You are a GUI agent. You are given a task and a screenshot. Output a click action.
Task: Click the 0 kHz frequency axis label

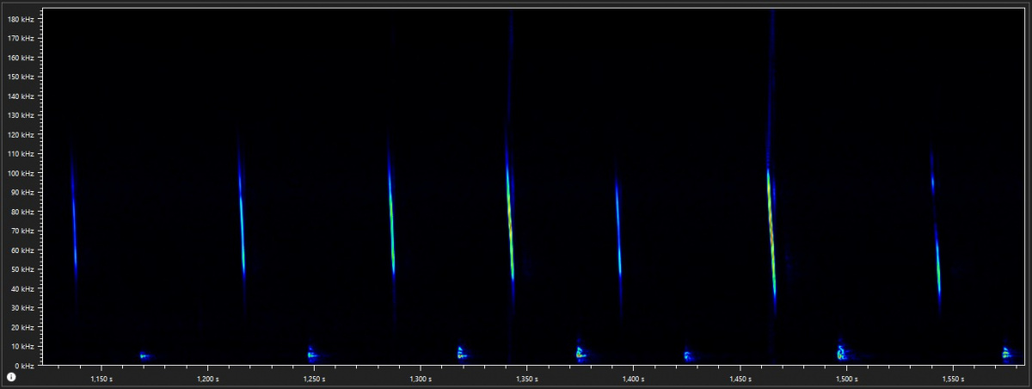coord(23,366)
